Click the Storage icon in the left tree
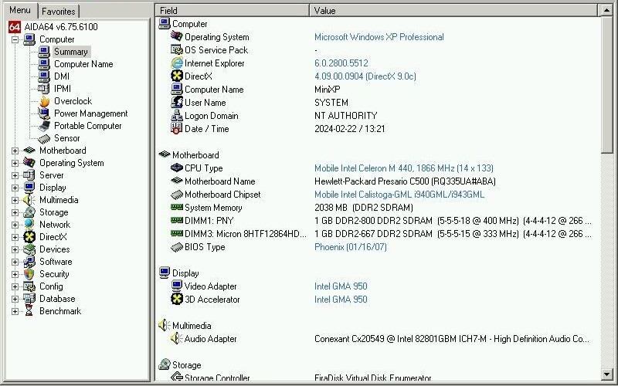618x386 pixels. [x=29, y=212]
